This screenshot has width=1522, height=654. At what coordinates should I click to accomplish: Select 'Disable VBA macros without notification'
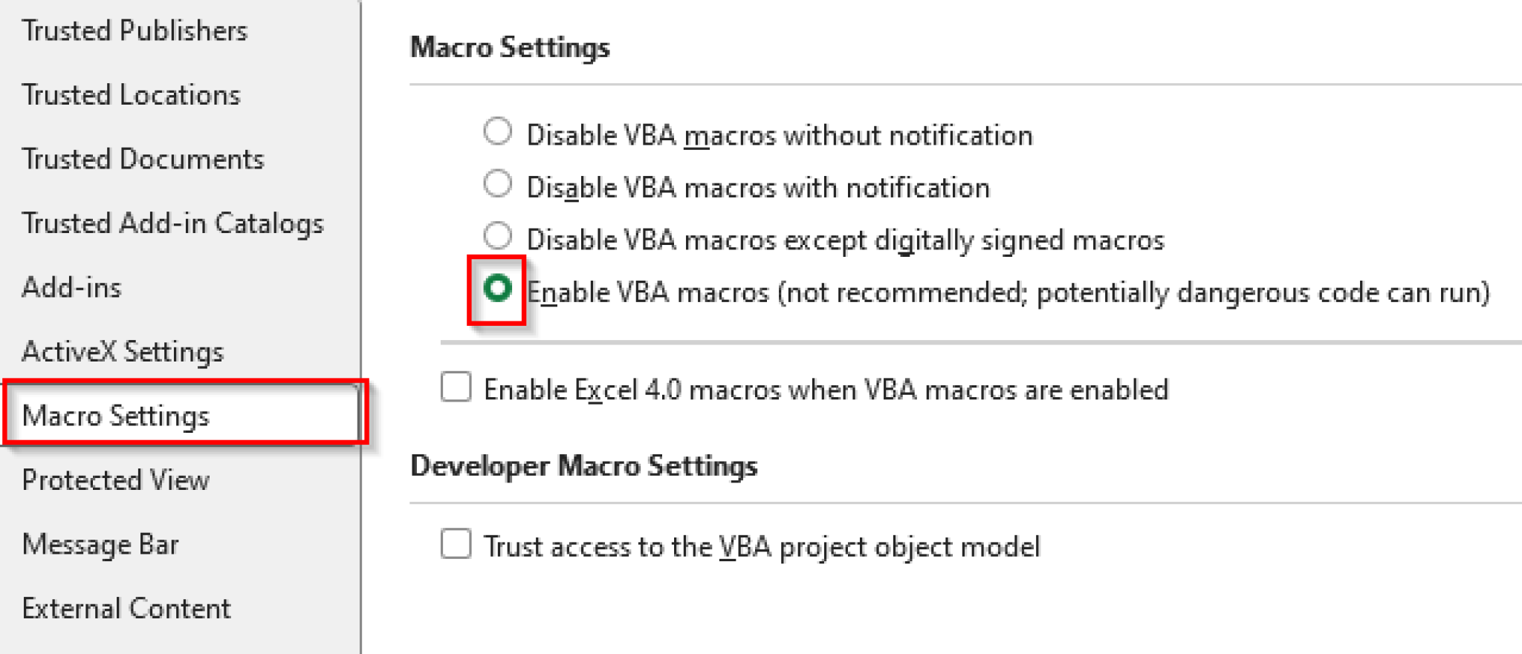tap(497, 131)
